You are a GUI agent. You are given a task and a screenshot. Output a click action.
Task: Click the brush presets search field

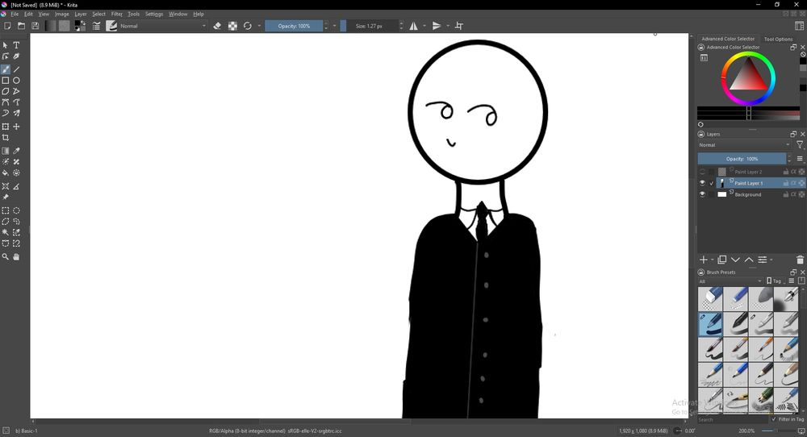[x=734, y=419]
